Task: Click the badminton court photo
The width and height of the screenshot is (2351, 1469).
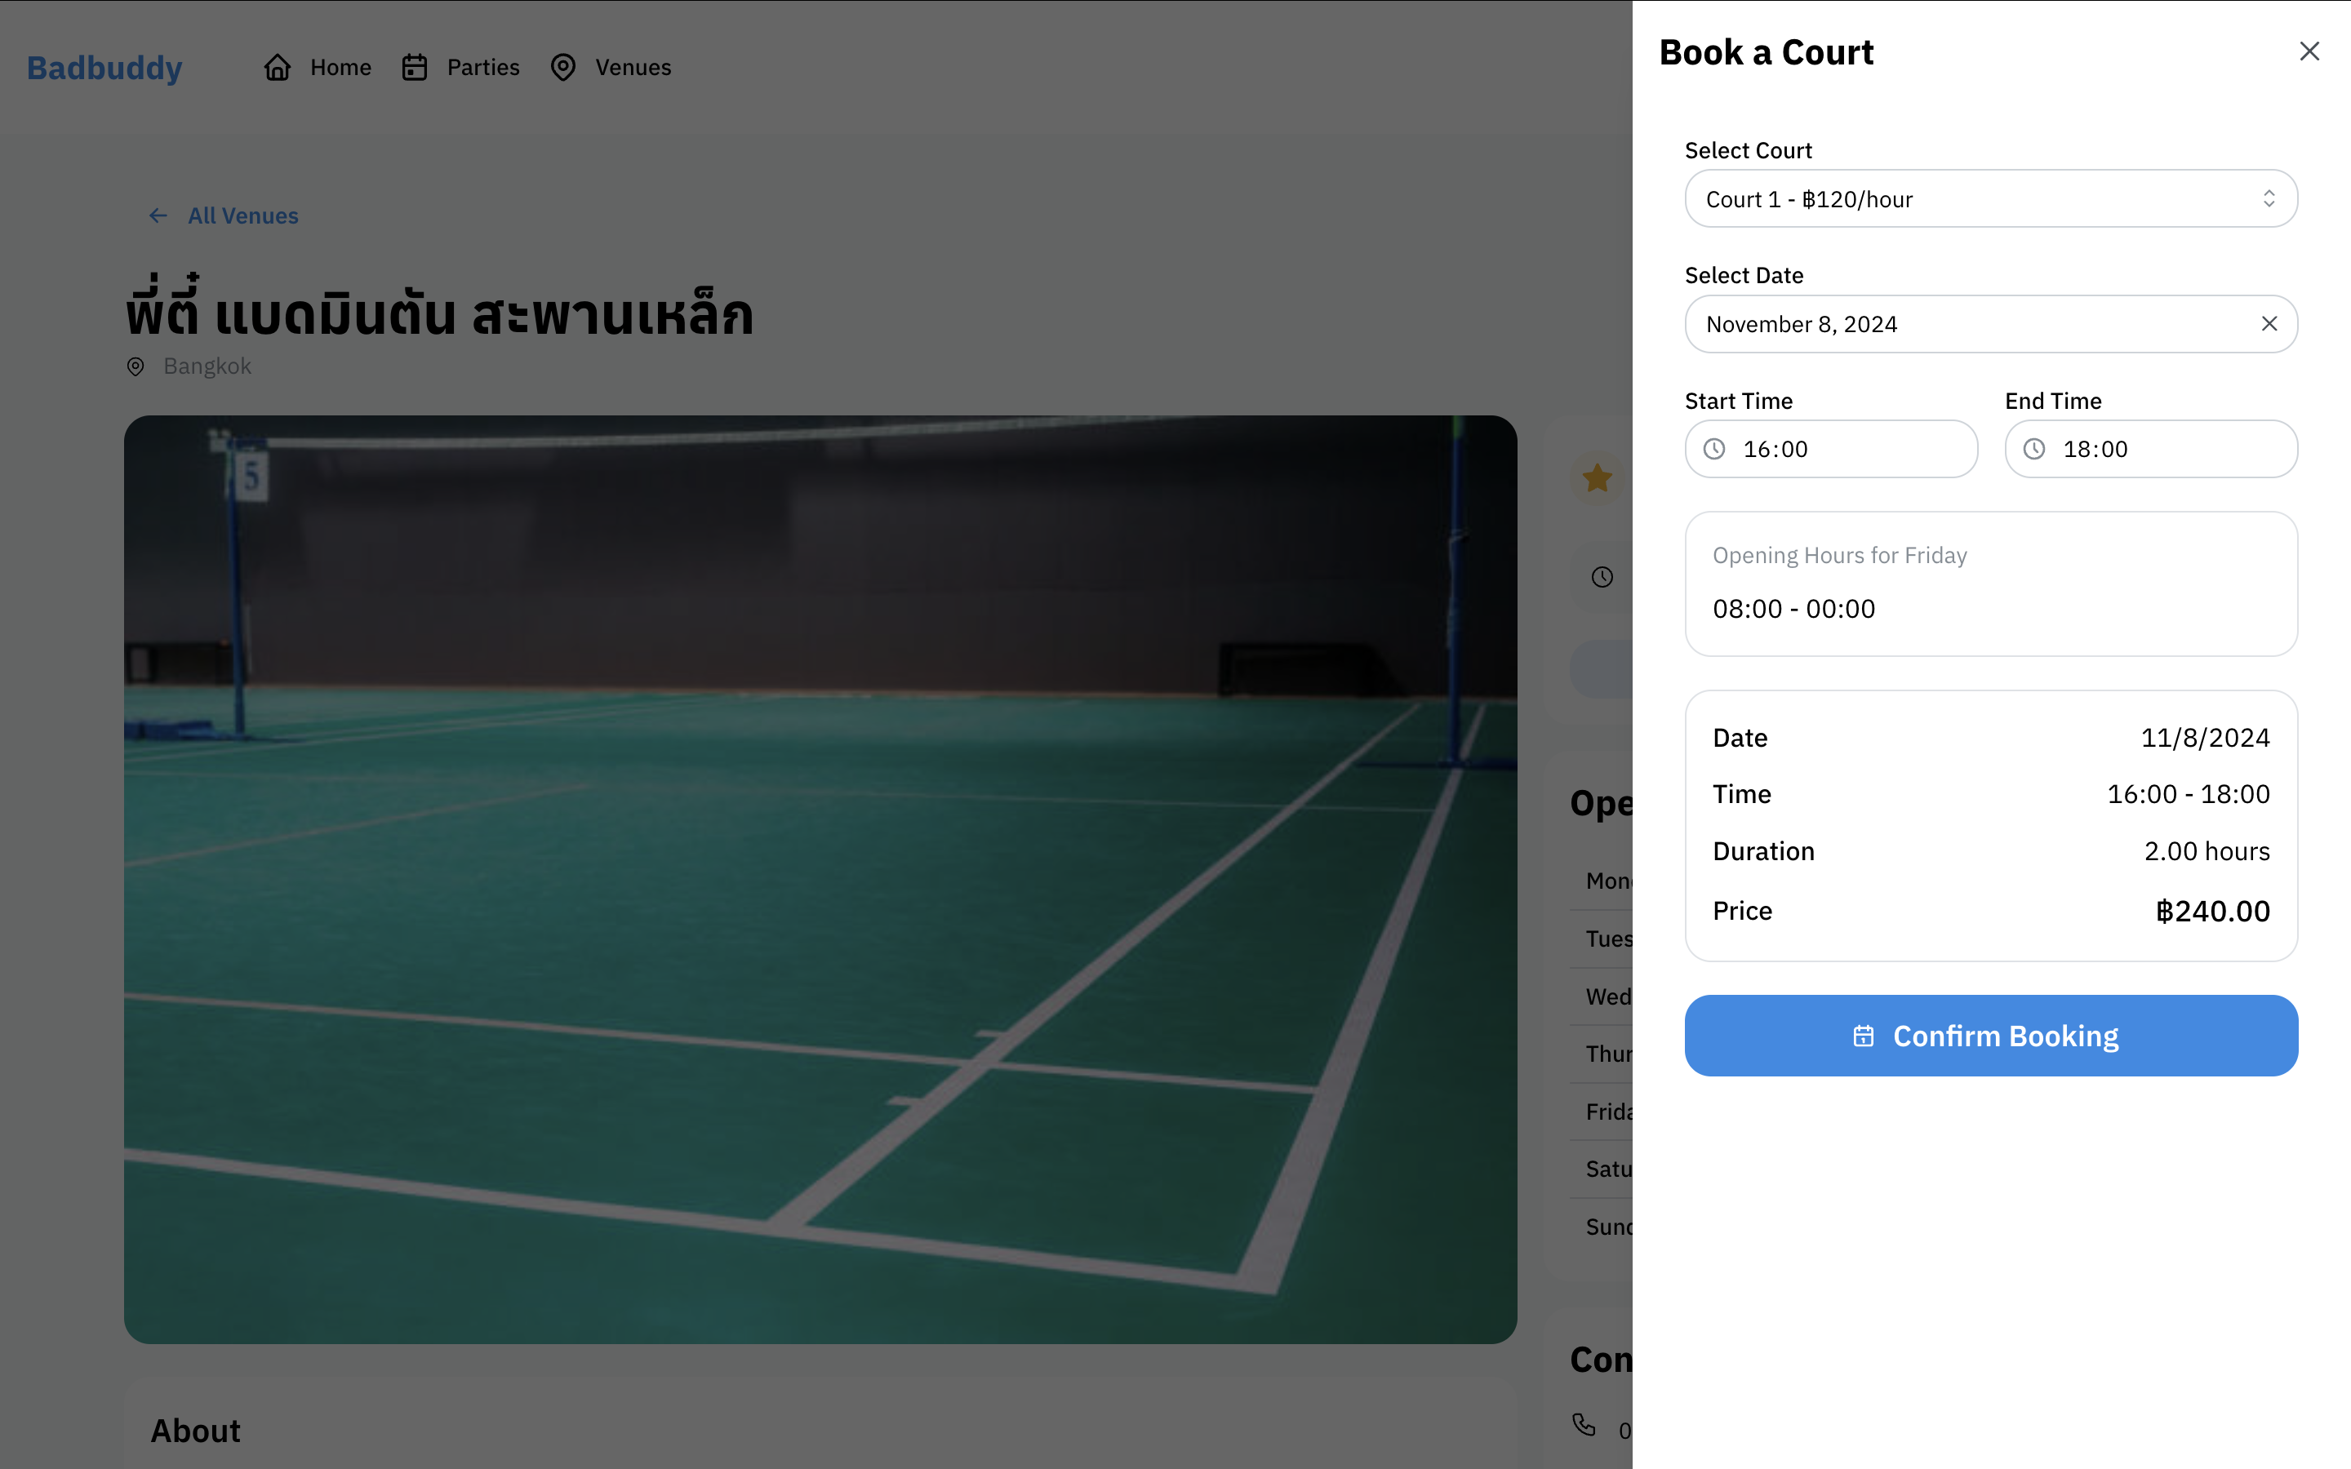Action: 820,879
